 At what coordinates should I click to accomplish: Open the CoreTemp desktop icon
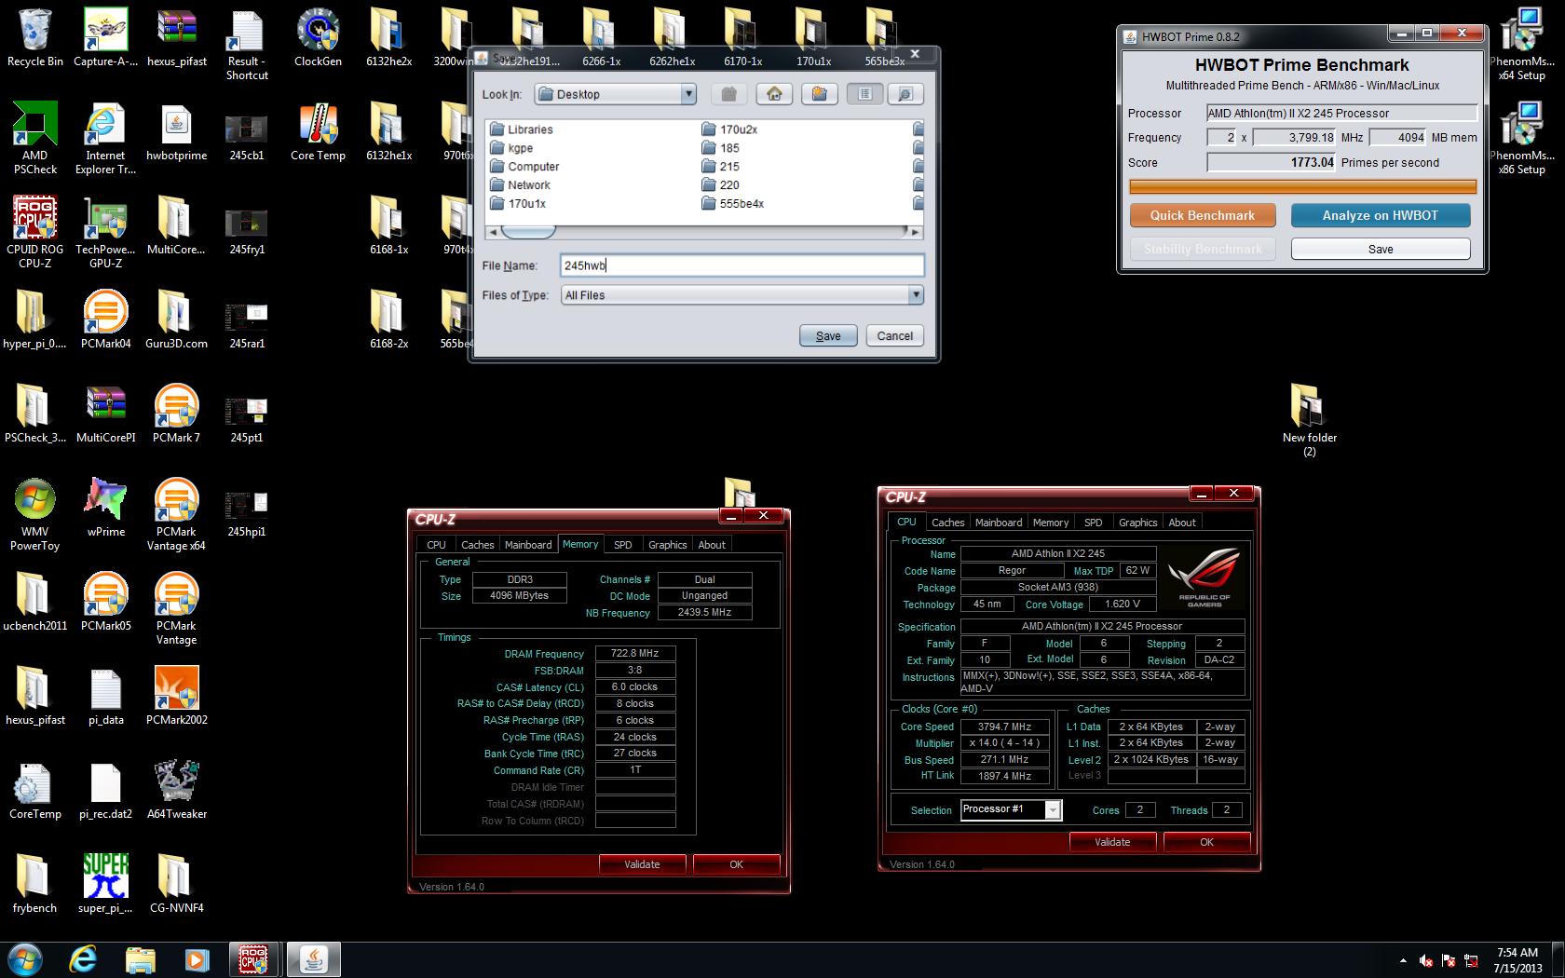[34, 790]
